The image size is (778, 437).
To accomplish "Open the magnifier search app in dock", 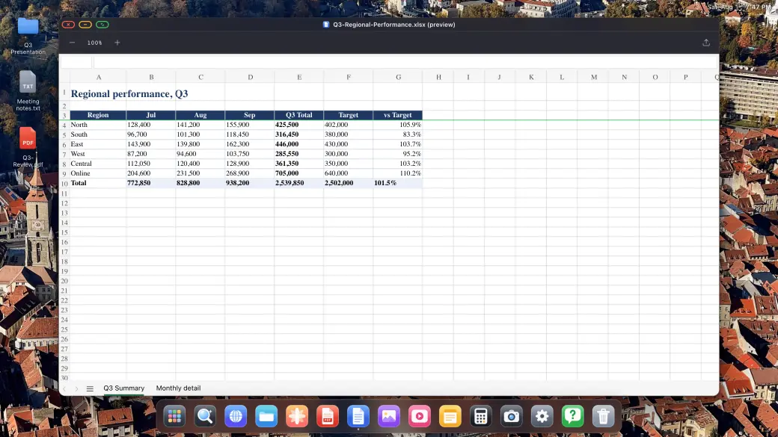I will (x=205, y=416).
